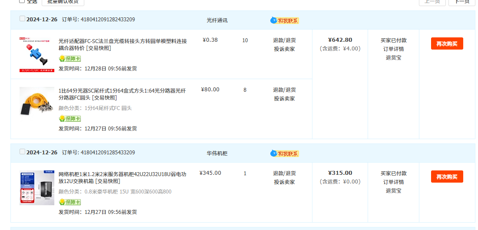View the yellow optical splitter product image
478x230 pixels.
point(37,101)
